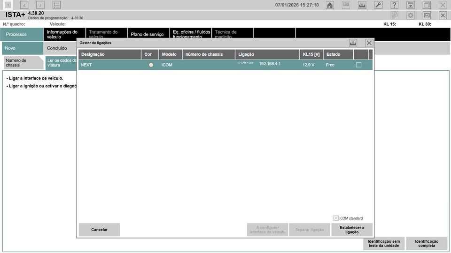
Task: Open the wrench administration icon
Action: (x=378, y=5)
